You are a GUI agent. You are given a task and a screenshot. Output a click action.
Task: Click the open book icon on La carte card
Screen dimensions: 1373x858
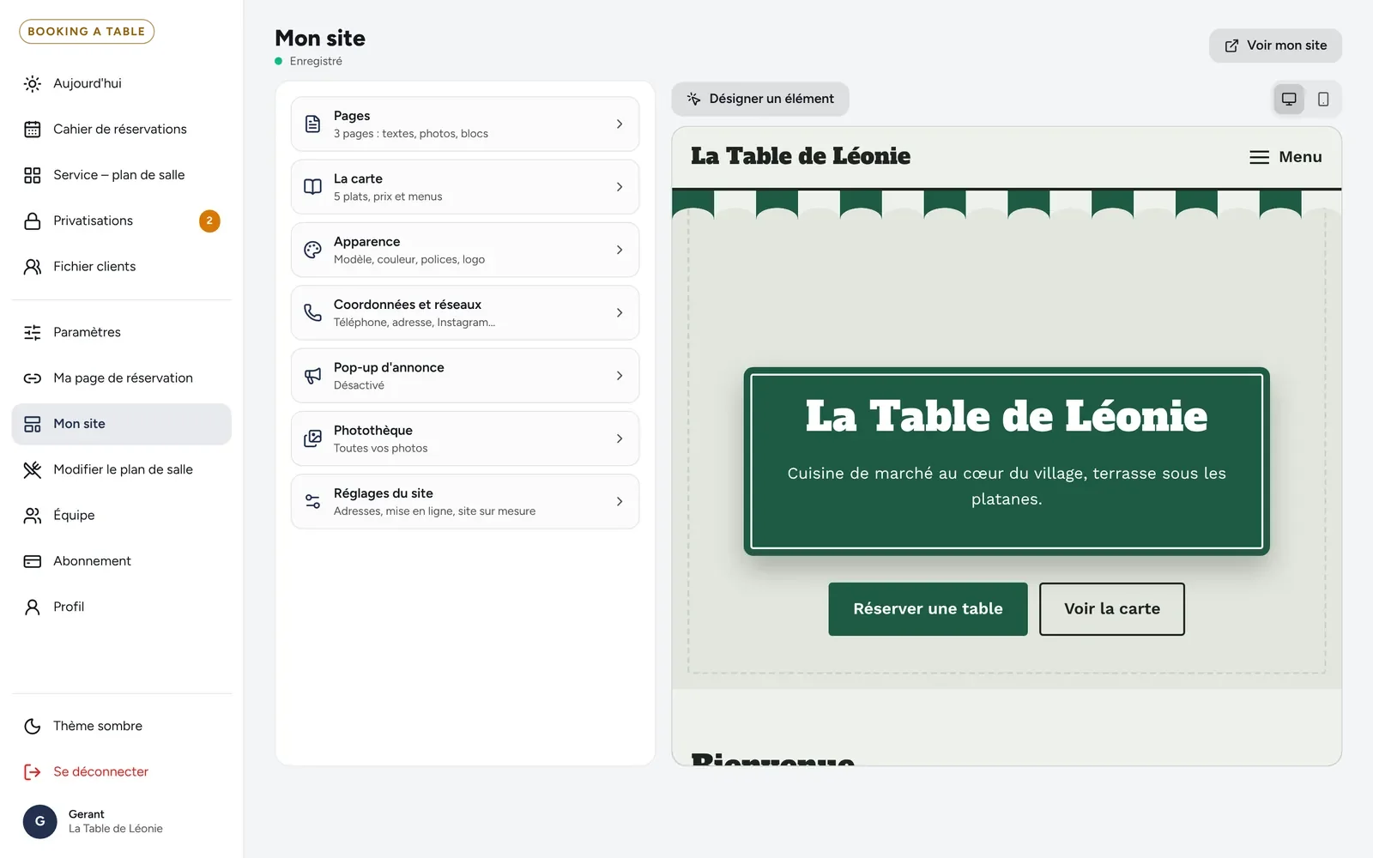313,187
